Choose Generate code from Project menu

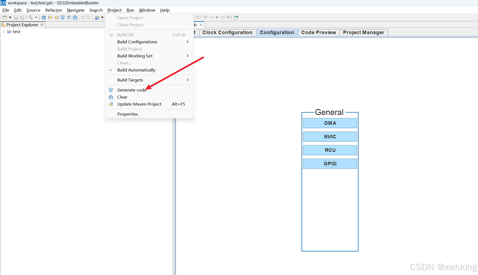(149, 90)
